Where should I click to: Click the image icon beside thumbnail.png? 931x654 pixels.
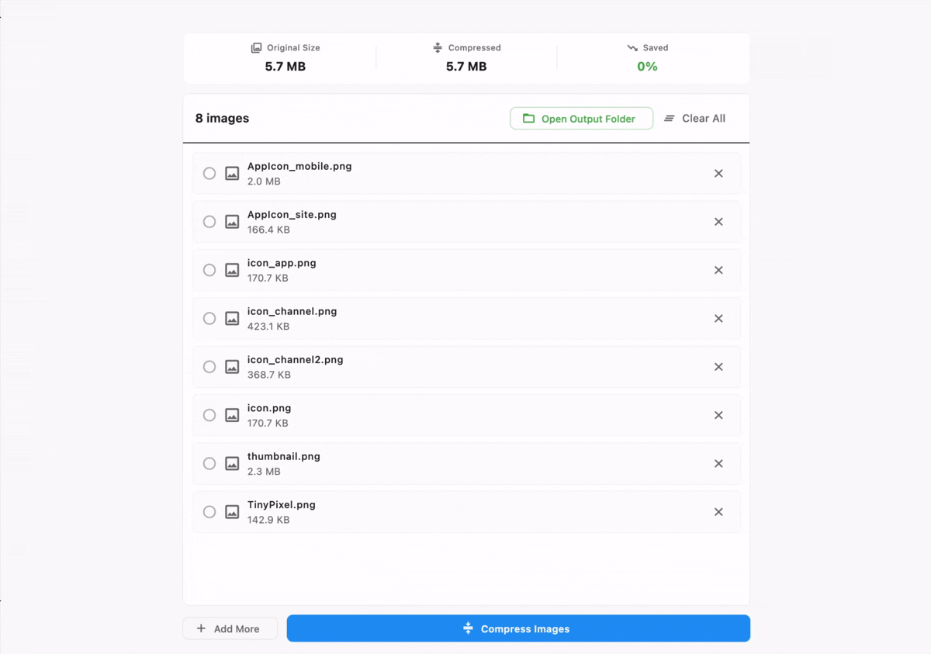[x=232, y=464]
